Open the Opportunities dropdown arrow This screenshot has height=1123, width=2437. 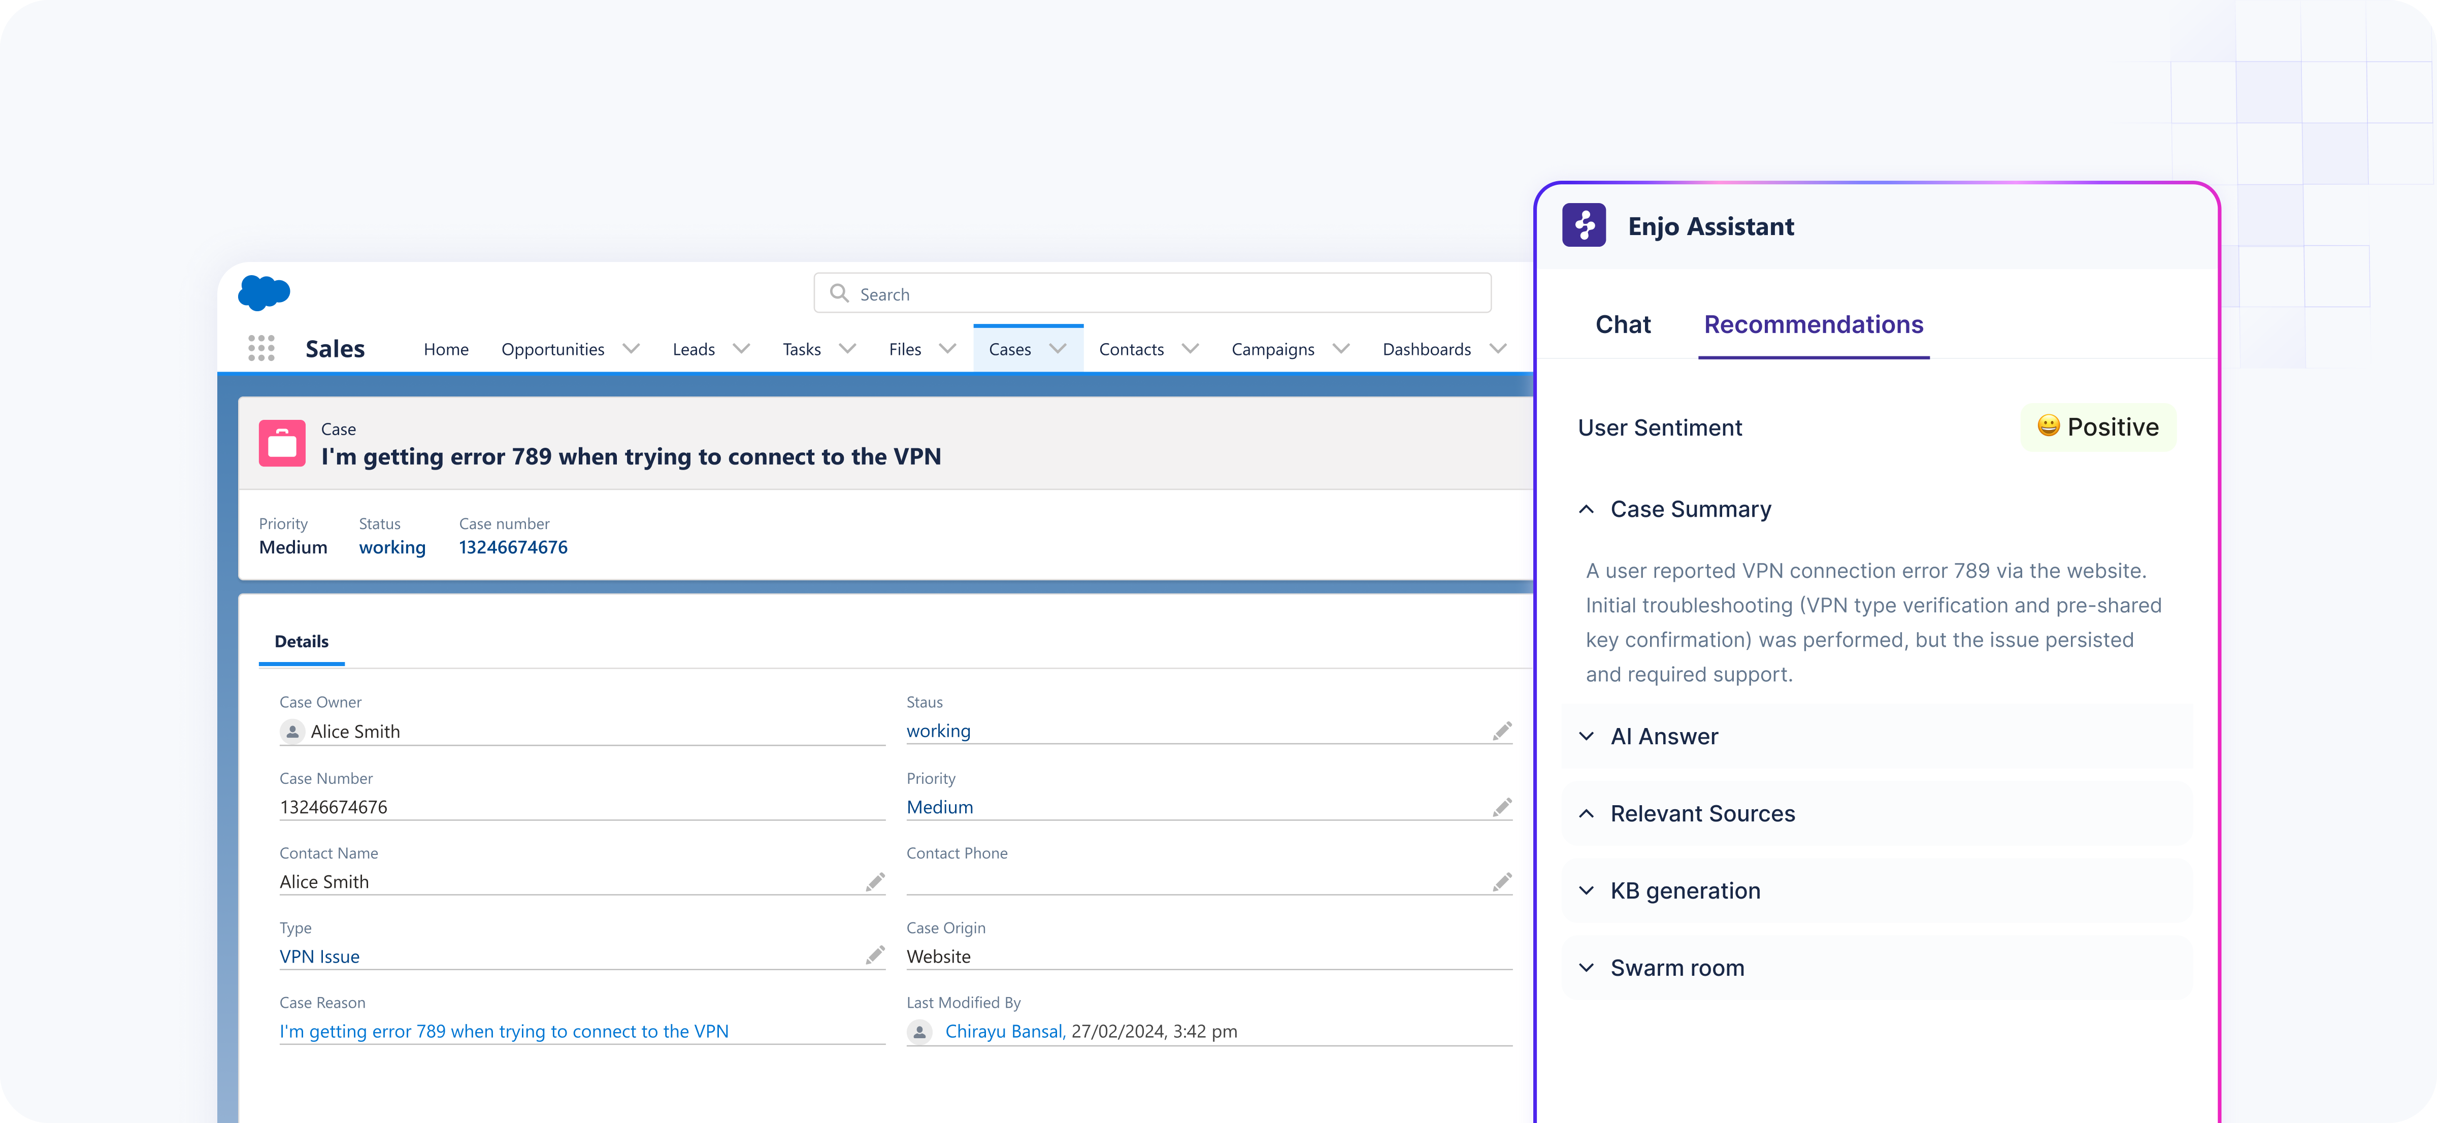click(631, 349)
